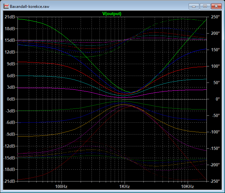This screenshot has height=193, width=225.
Task: Click the -21dB label on left axis
Action: pyautogui.click(x=9, y=181)
